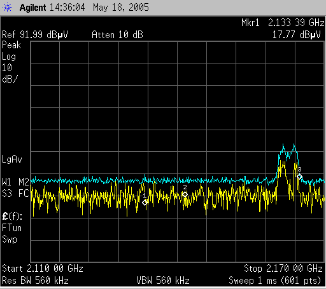Click the Mkr1 2.133 39 GHz readout
Viewport: 326px width, 289px height.
(x=283, y=23)
